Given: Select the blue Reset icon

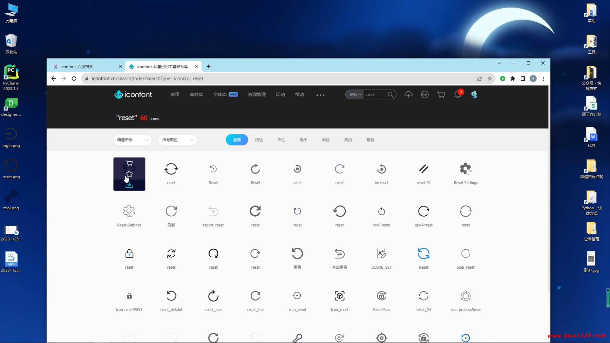Looking at the screenshot, I should click(x=424, y=253).
